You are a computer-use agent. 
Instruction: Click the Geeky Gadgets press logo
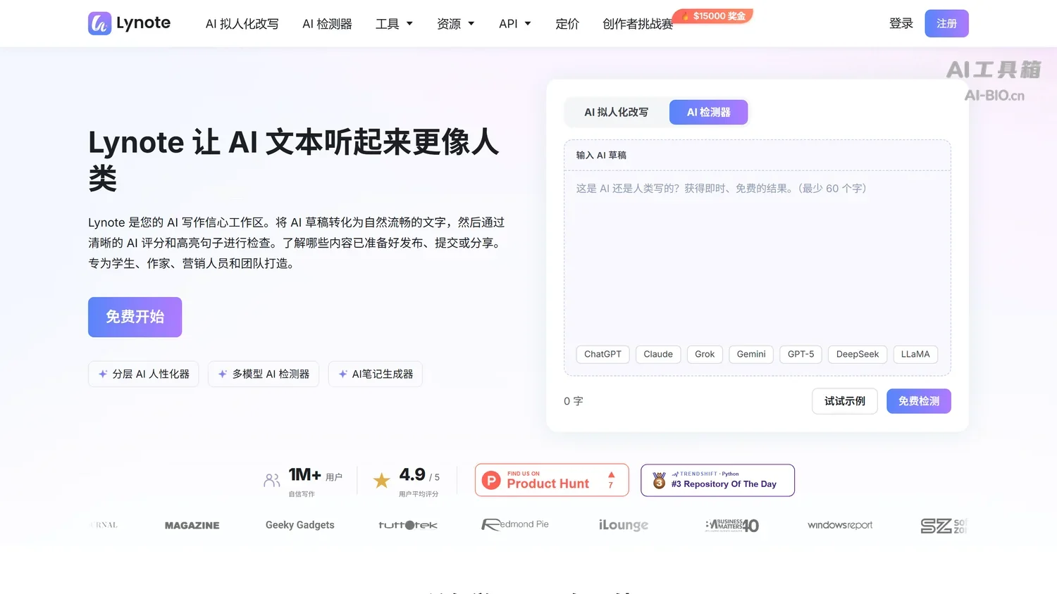(300, 525)
